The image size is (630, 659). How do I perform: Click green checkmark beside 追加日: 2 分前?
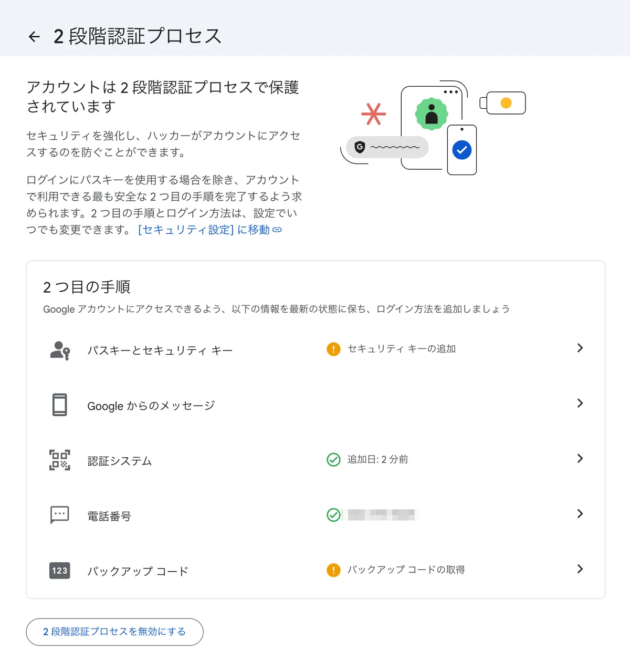[x=333, y=460]
